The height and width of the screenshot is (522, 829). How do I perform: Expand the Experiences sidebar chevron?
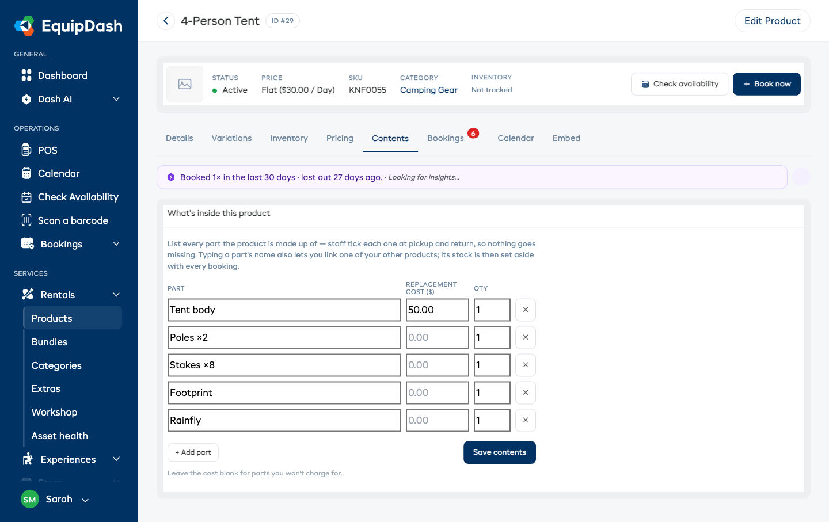116,459
